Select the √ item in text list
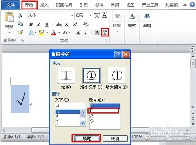The width and height of the screenshot is (196, 145). point(67,112)
